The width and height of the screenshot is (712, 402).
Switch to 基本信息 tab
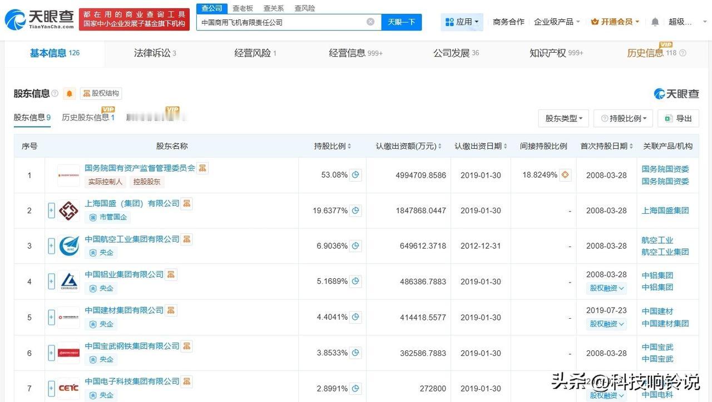click(55, 53)
